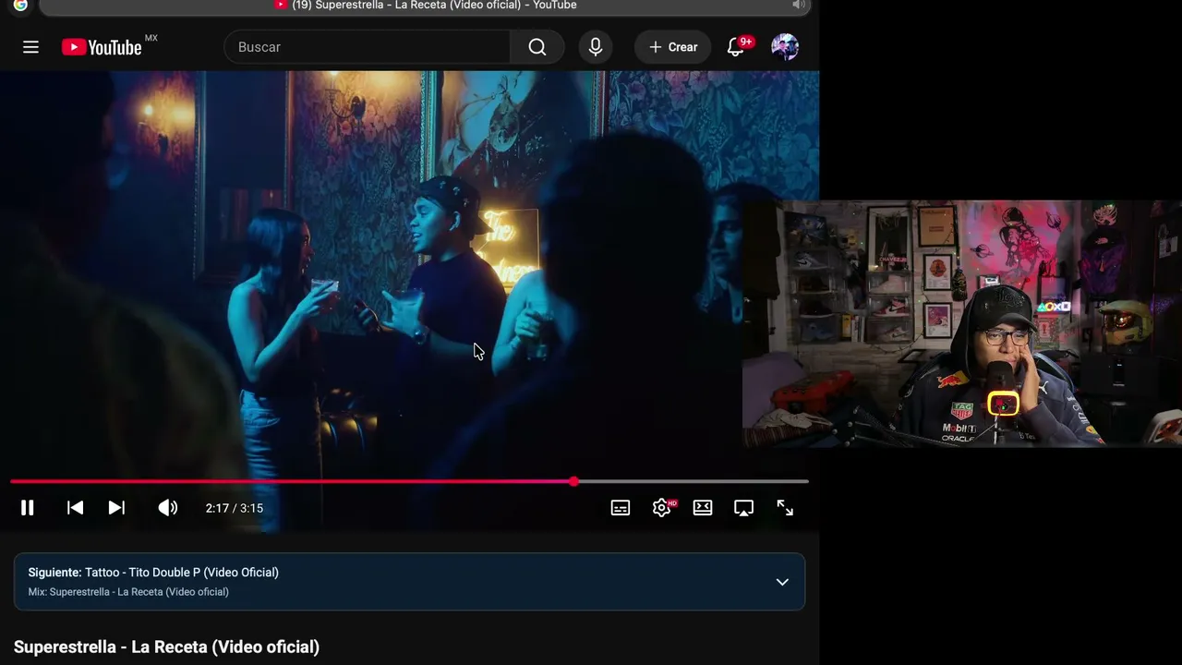Image resolution: width=1182 pixels, height=665 pixels.
Task: Open the account avatar menu
Action: coord(785,47)
